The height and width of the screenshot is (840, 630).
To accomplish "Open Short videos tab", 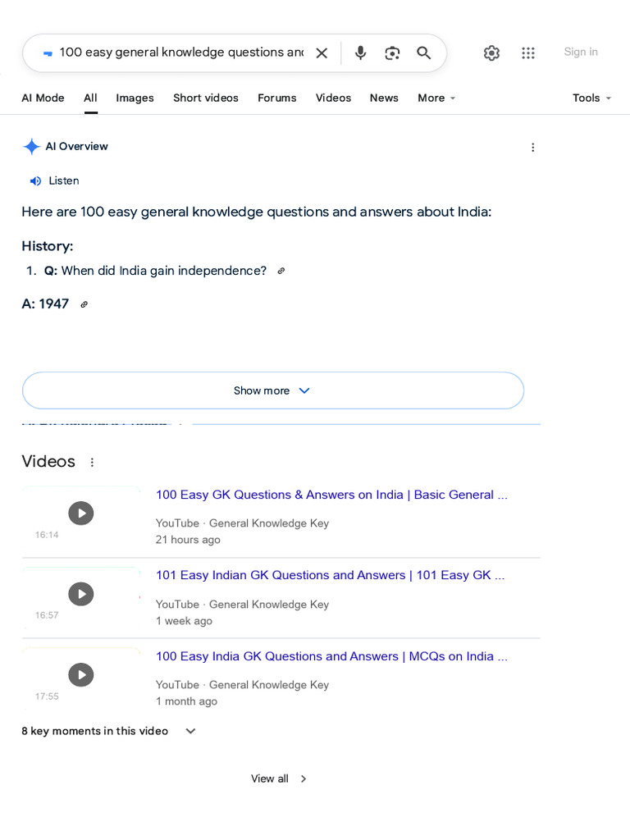I will [x=206, y=98].
